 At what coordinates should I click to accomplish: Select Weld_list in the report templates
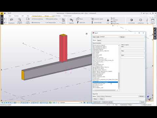[96, 86]
